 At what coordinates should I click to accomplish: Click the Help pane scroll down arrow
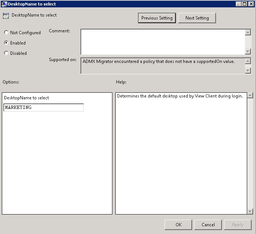(x=250, y=211)
